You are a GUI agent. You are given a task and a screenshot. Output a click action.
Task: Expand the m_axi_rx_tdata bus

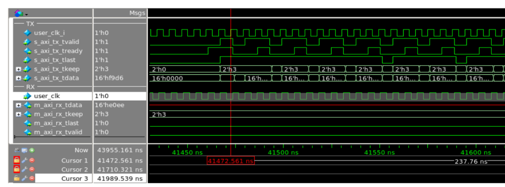[18, 105]
